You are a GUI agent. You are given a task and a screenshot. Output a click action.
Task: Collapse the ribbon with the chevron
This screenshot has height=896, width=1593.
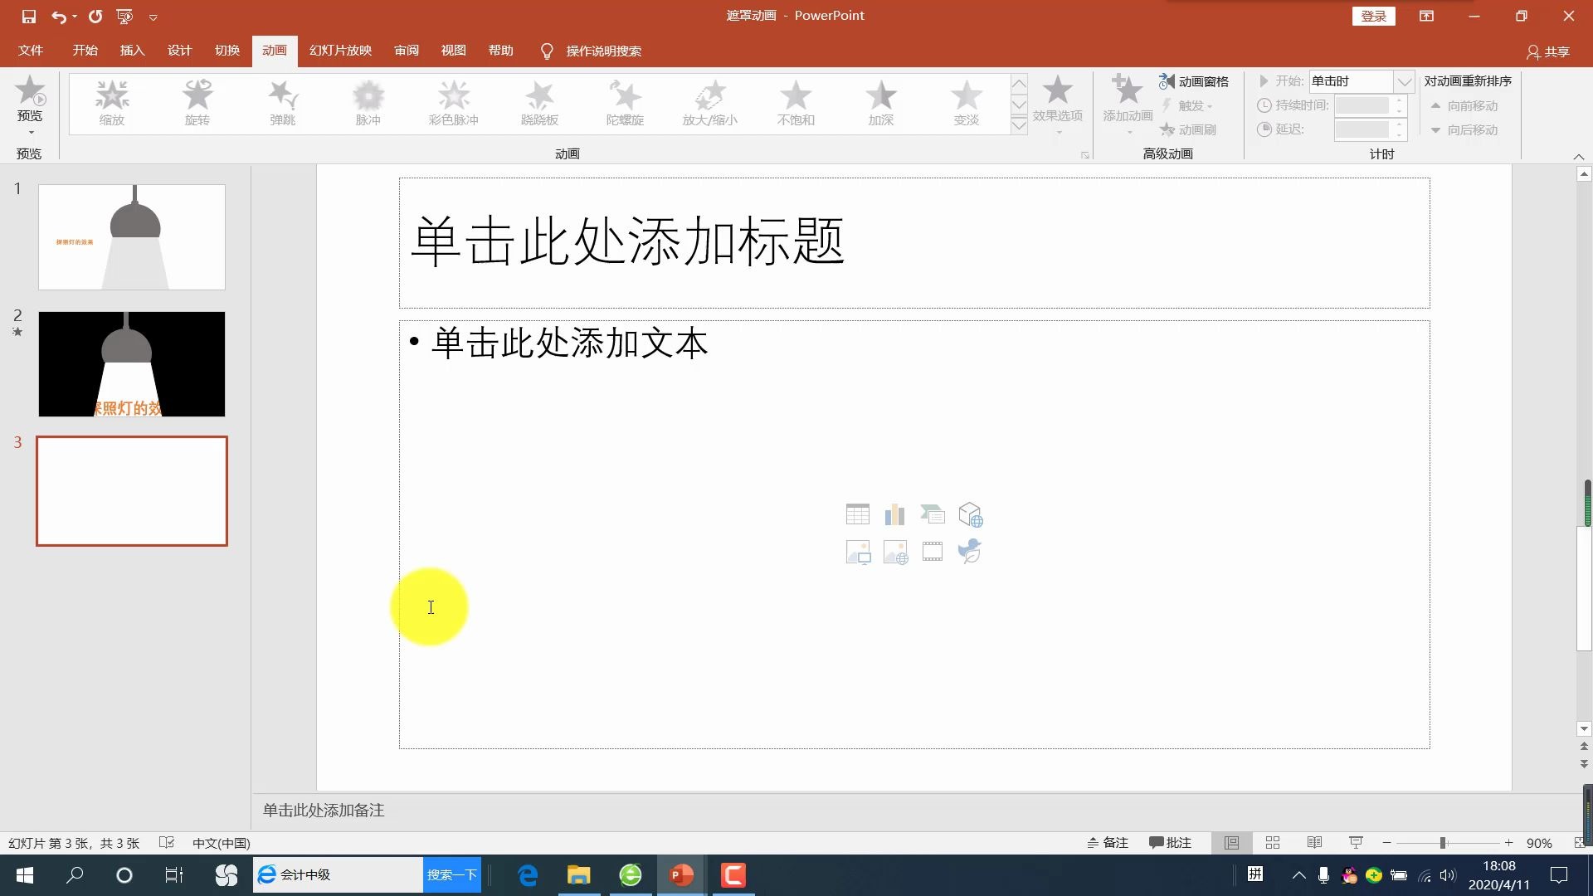pos(1578,156)
